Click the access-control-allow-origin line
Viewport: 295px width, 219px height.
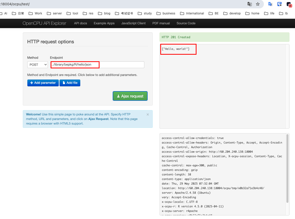click(x=207, y=152)
